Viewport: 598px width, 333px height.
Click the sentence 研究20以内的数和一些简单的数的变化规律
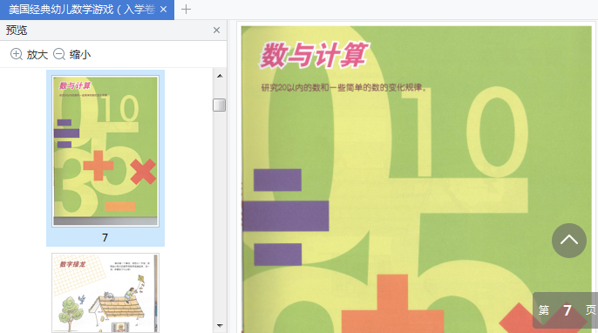(x=344, y=88)
